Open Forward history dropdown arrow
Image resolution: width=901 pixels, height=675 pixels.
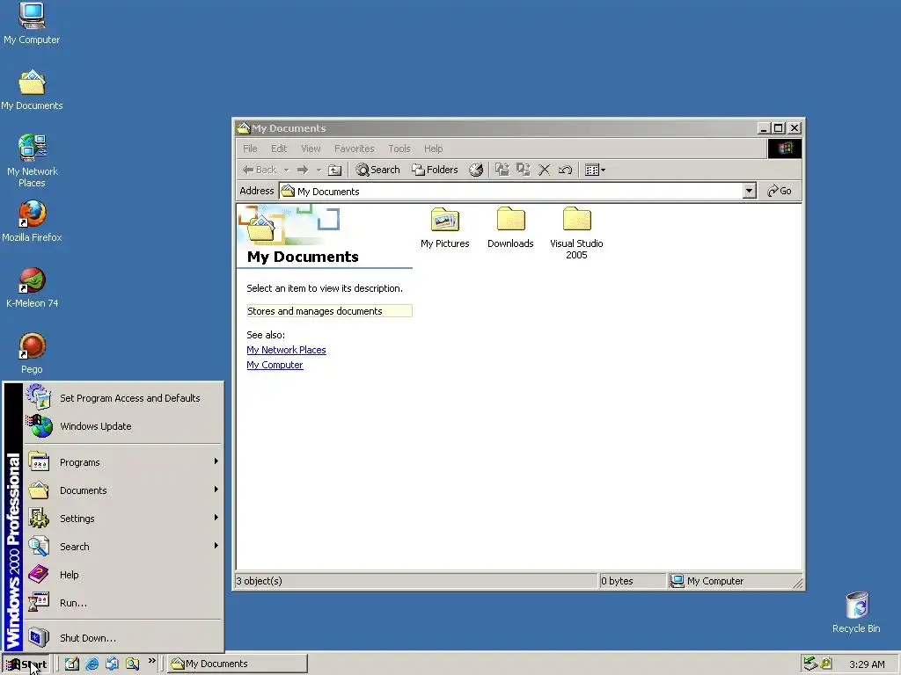[319, 170]
